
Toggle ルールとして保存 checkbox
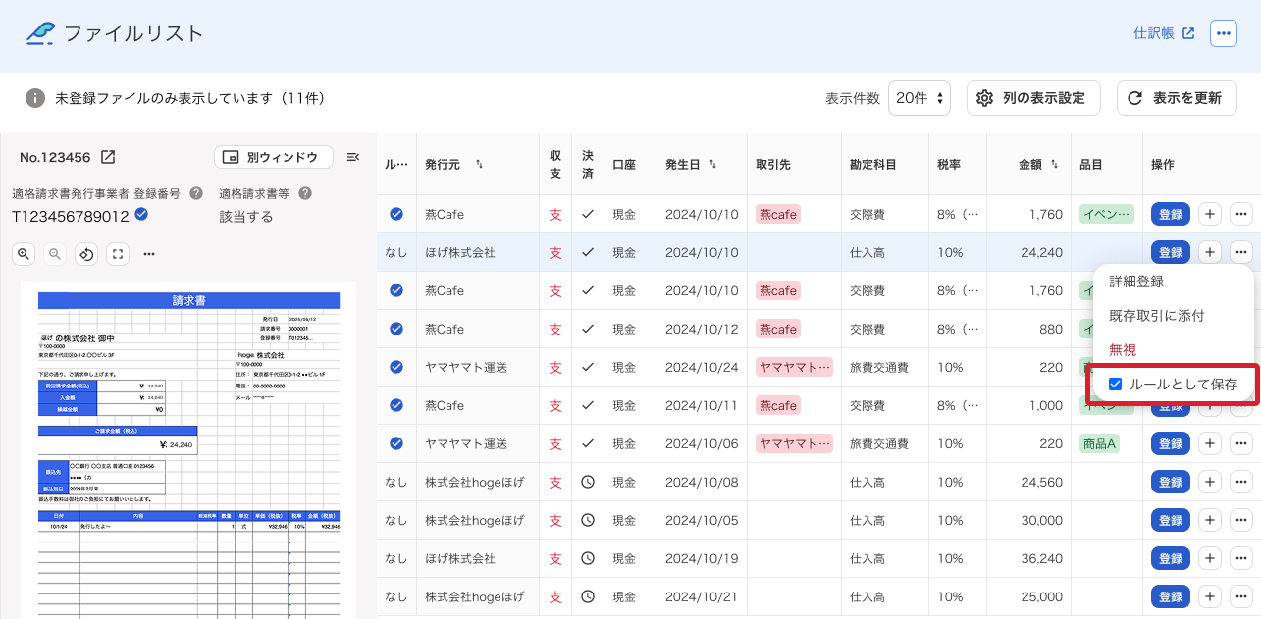click(x=1115, y=384)
